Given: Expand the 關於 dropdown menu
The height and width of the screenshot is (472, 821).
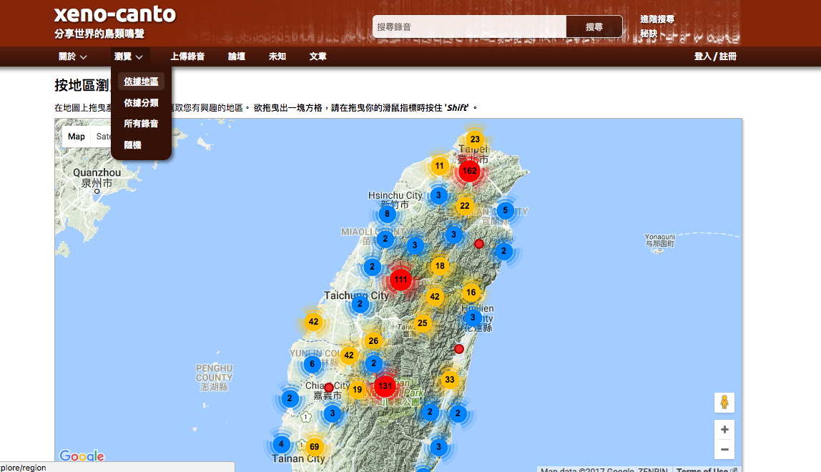Looking at the screenshot, I should point(72,56).
